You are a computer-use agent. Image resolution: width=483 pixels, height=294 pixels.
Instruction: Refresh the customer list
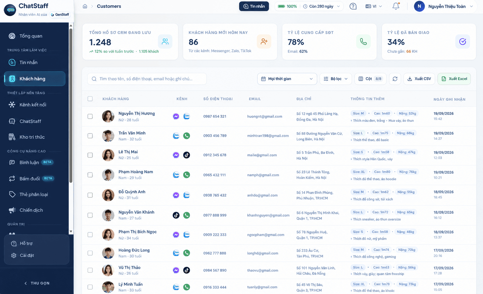395,79
